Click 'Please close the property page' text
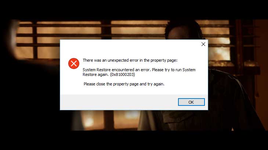The width and height of the screenshot is (268, 150). [x=111, y=84]
